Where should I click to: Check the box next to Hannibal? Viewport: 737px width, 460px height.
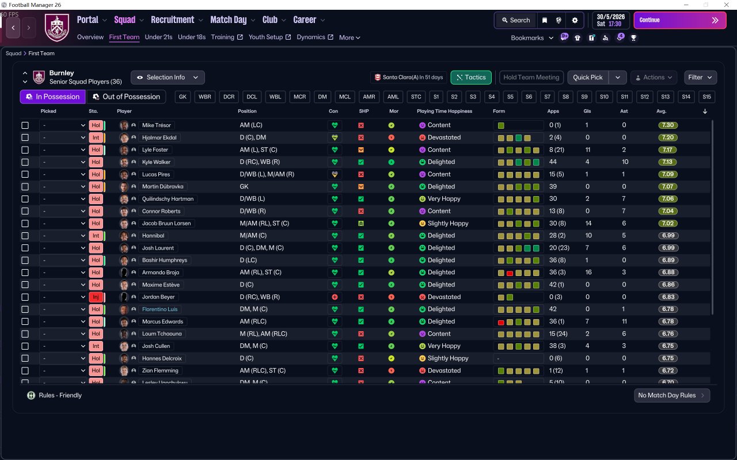25,236
